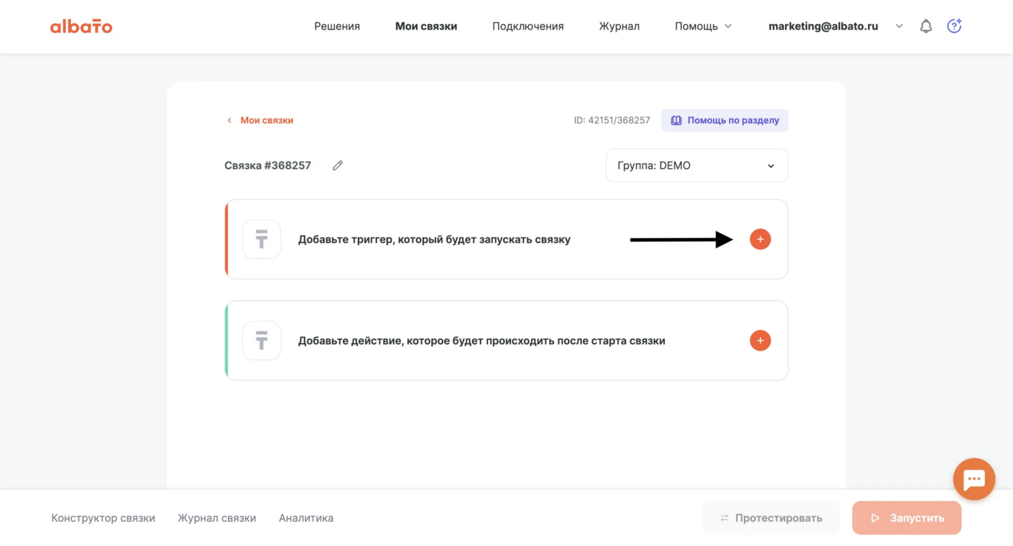This screenshot has height=546, width=1013.
Task: Click the plus icon to add a trigger
Action: pyautogui.click(x=760, y=239)
